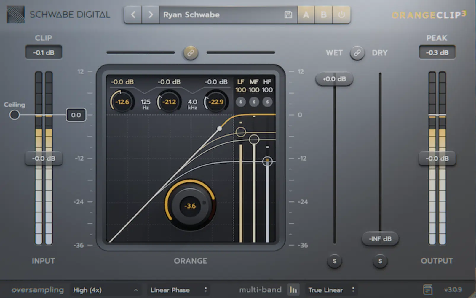
Task: Click the high band -22.9 threshold knob
Action: point(216,102)
